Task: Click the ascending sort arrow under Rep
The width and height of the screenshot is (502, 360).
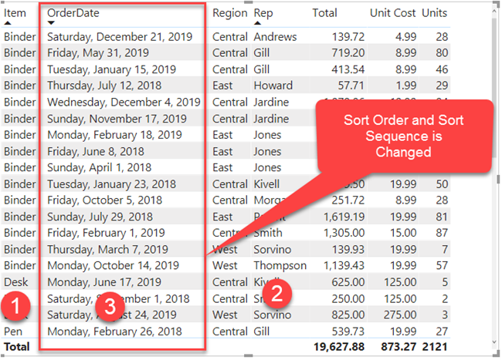Action: pyautogui.click(x=257, y=23)
